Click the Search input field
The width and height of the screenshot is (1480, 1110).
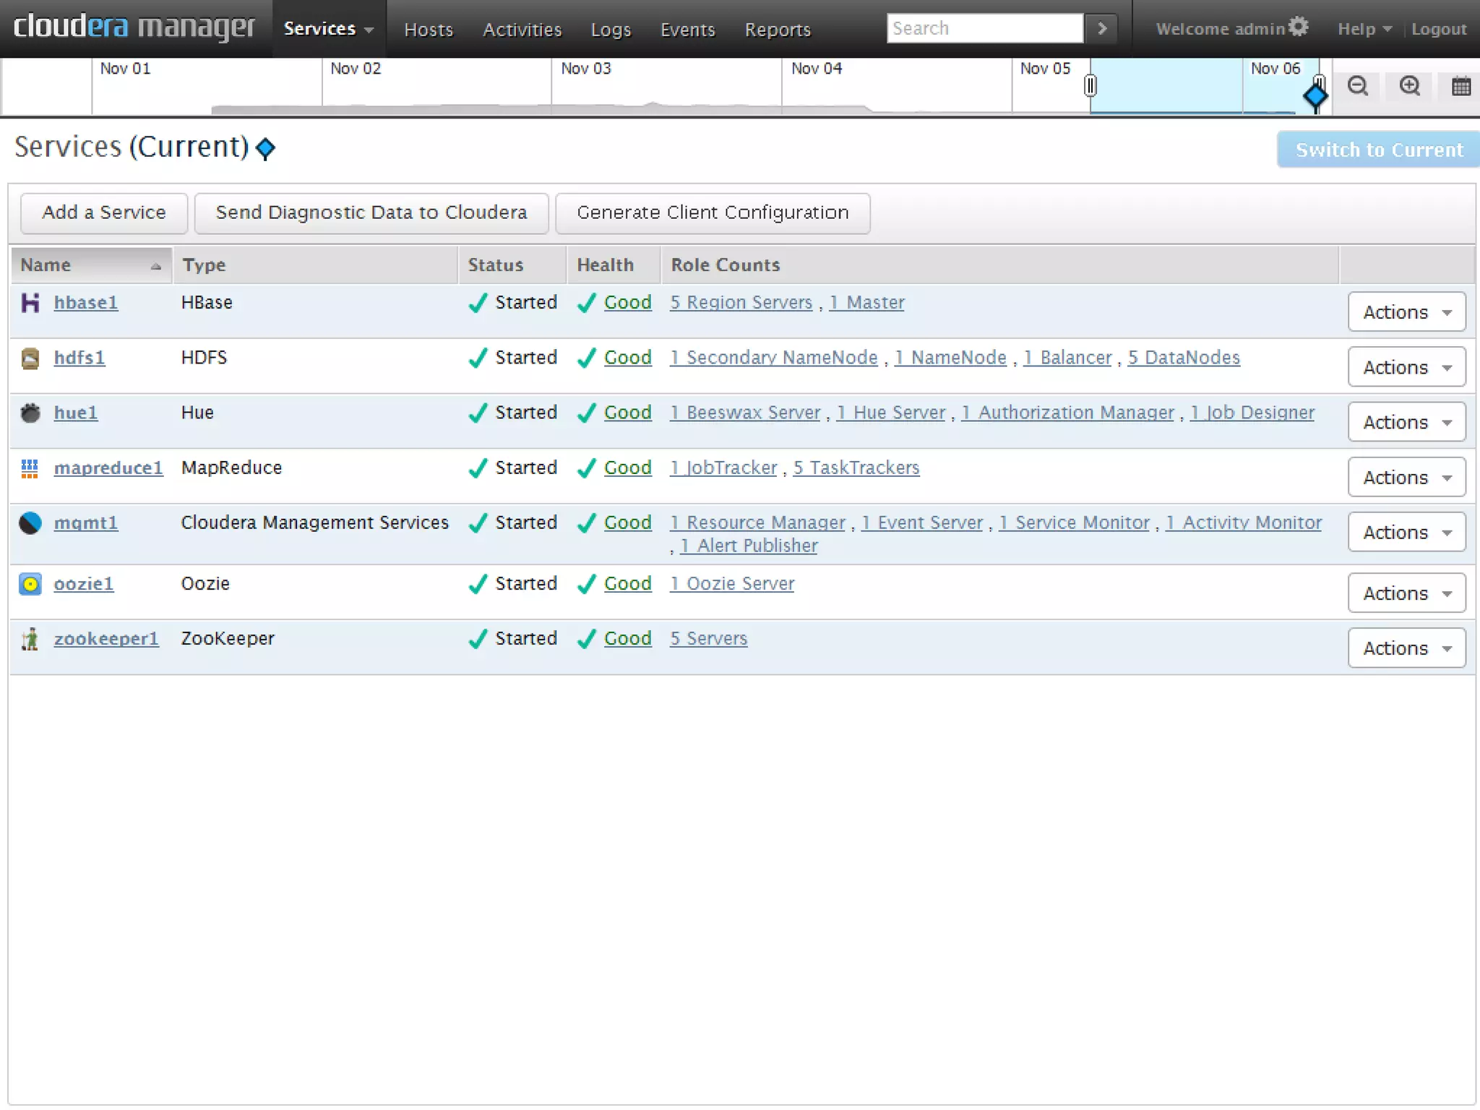coord(984,29)
